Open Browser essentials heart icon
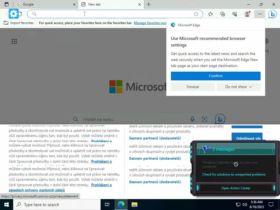This screenshot has height=210, width=280. coord(235,14)
